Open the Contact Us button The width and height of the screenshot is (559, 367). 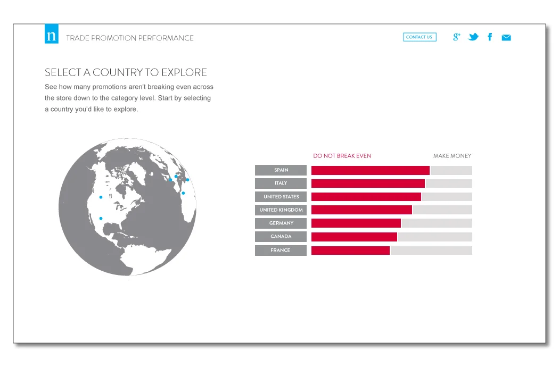[420, 37]
